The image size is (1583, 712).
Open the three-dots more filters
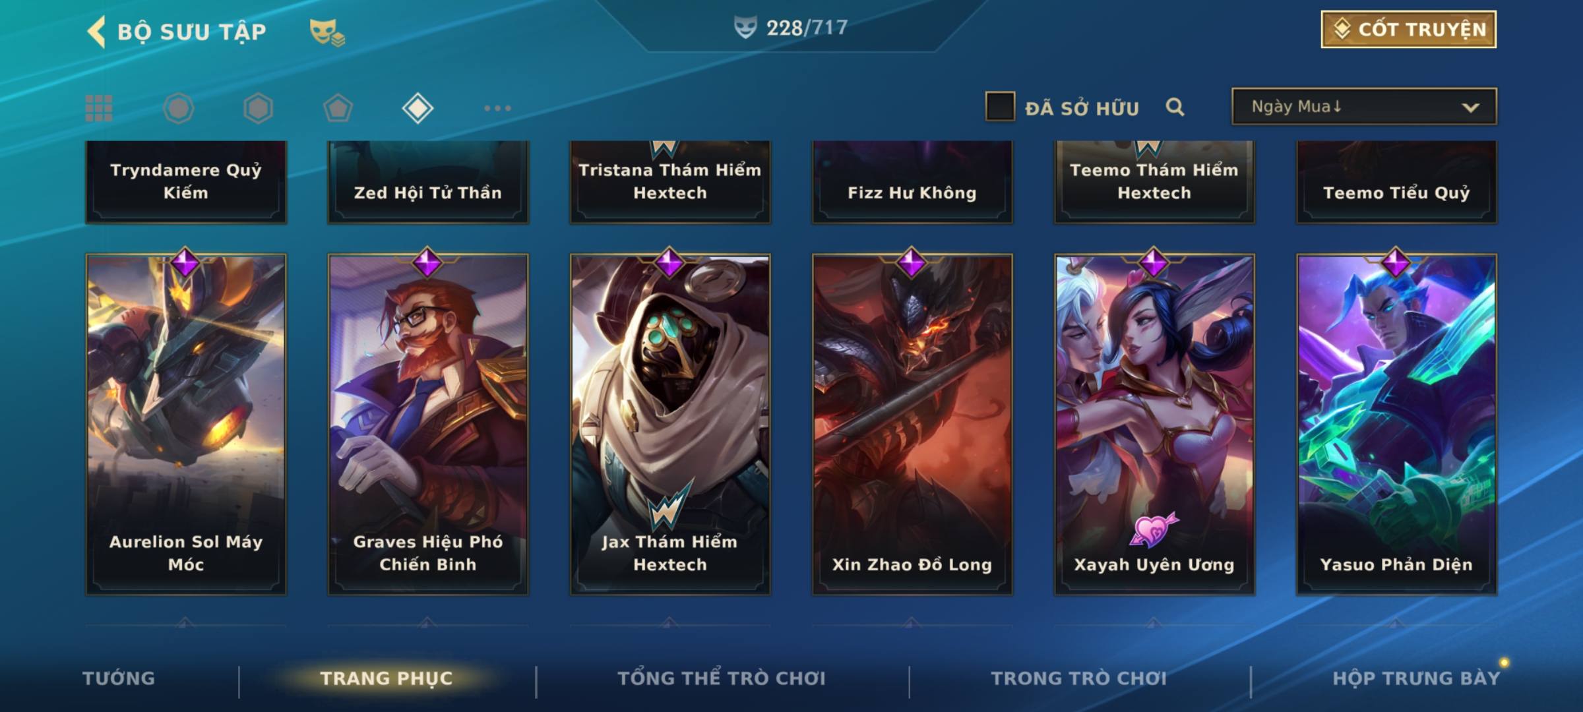[x=497, y=108]
